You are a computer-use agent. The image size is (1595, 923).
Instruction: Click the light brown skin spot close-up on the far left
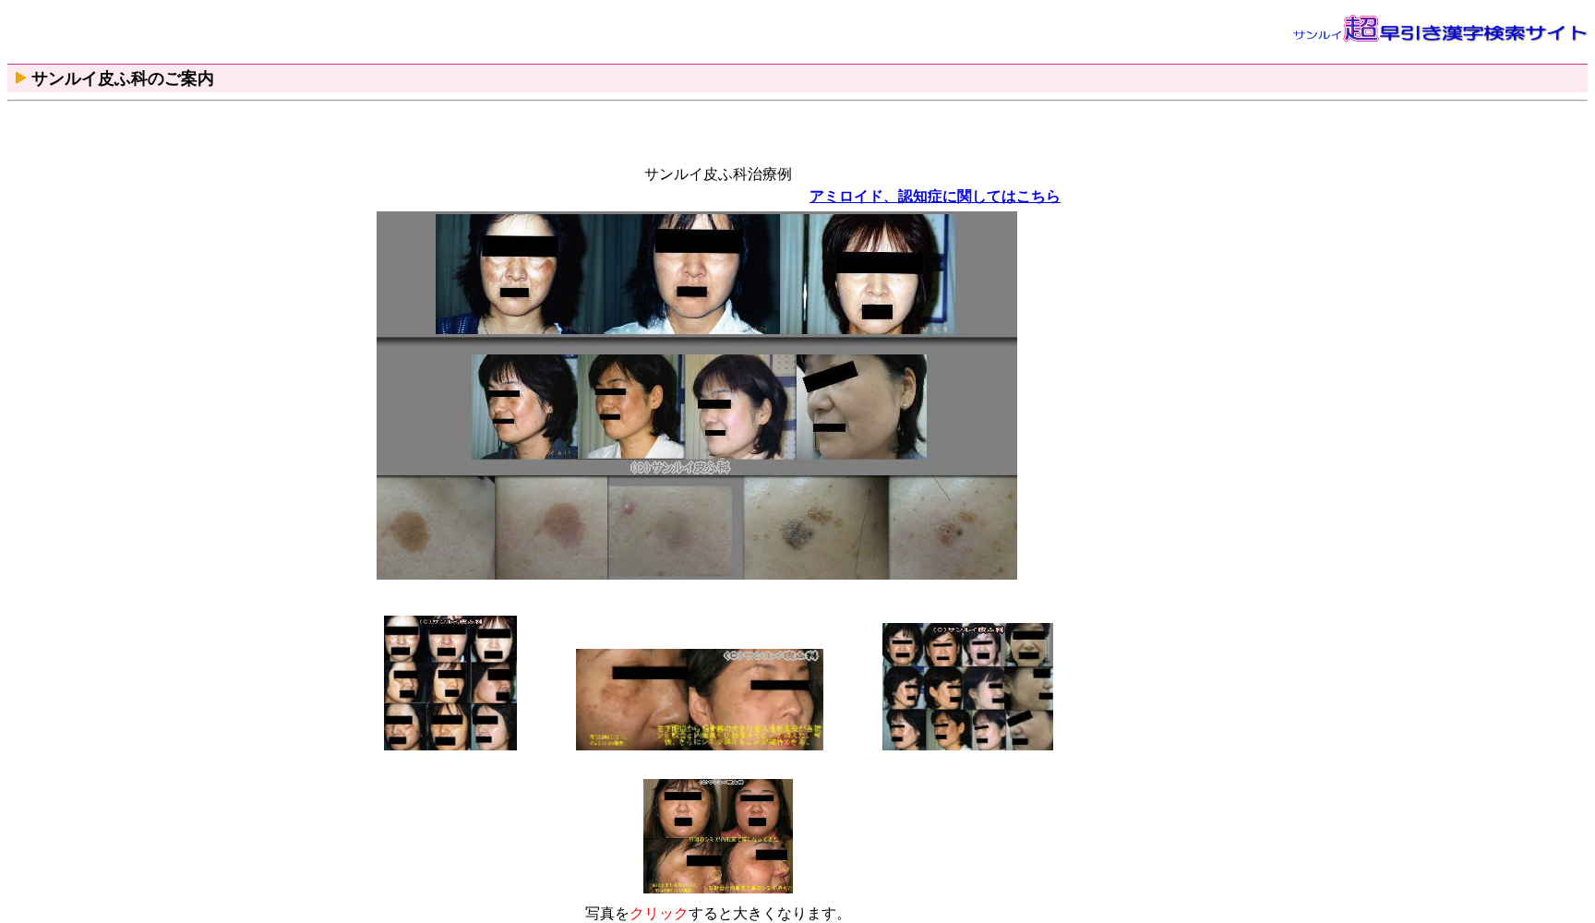pos(435,529)
